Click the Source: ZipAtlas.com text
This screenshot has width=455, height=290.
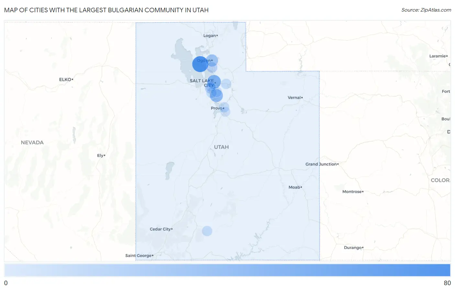(426, 10)
